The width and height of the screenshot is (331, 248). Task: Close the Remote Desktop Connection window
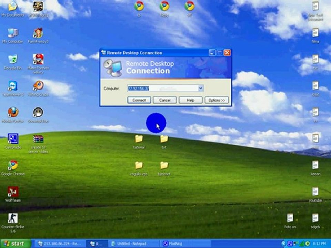227,53
